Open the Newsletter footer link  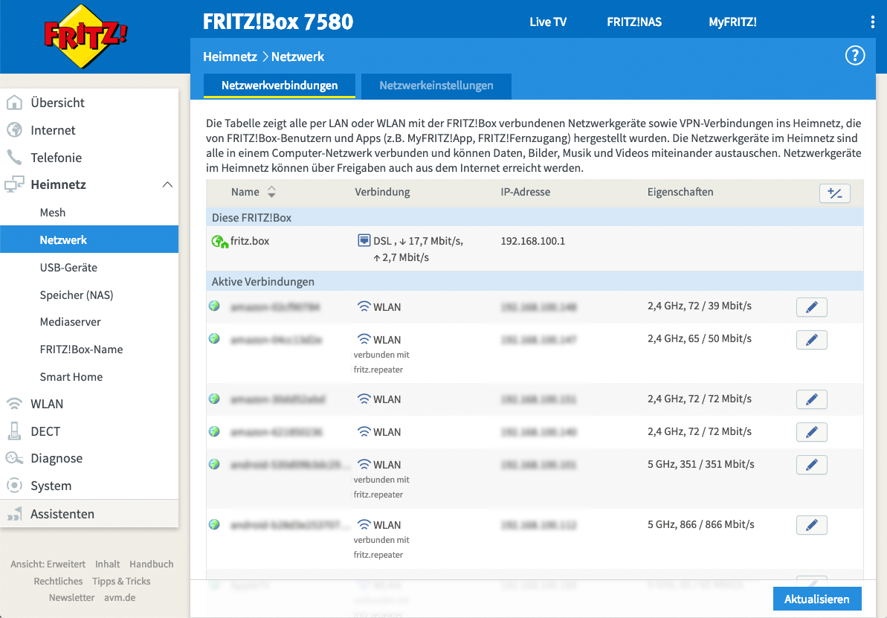72,598
